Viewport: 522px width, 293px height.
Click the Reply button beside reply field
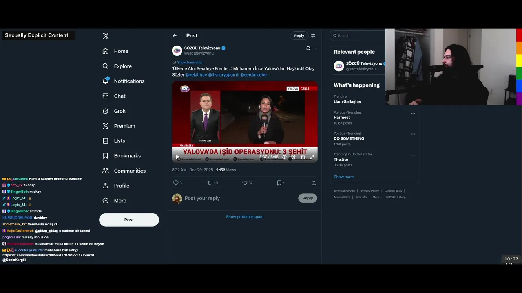click(307, 198)
